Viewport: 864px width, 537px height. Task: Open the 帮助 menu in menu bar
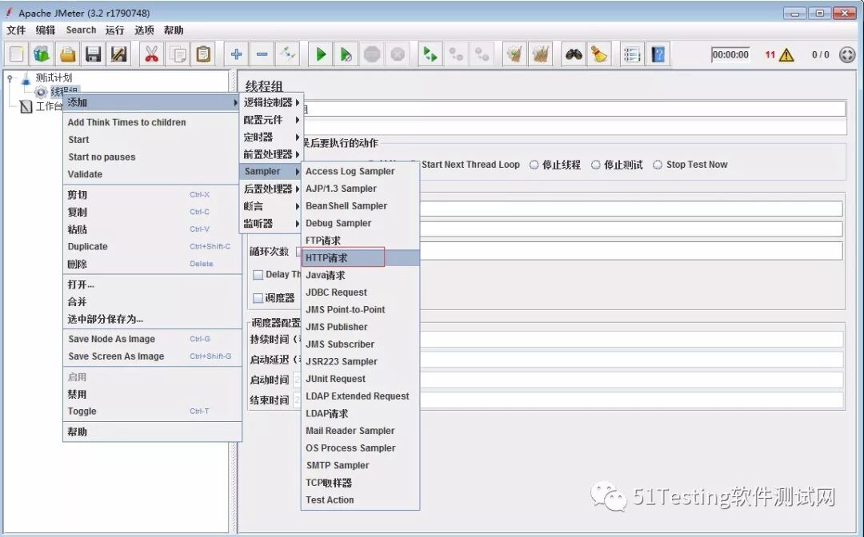point(174,30)
